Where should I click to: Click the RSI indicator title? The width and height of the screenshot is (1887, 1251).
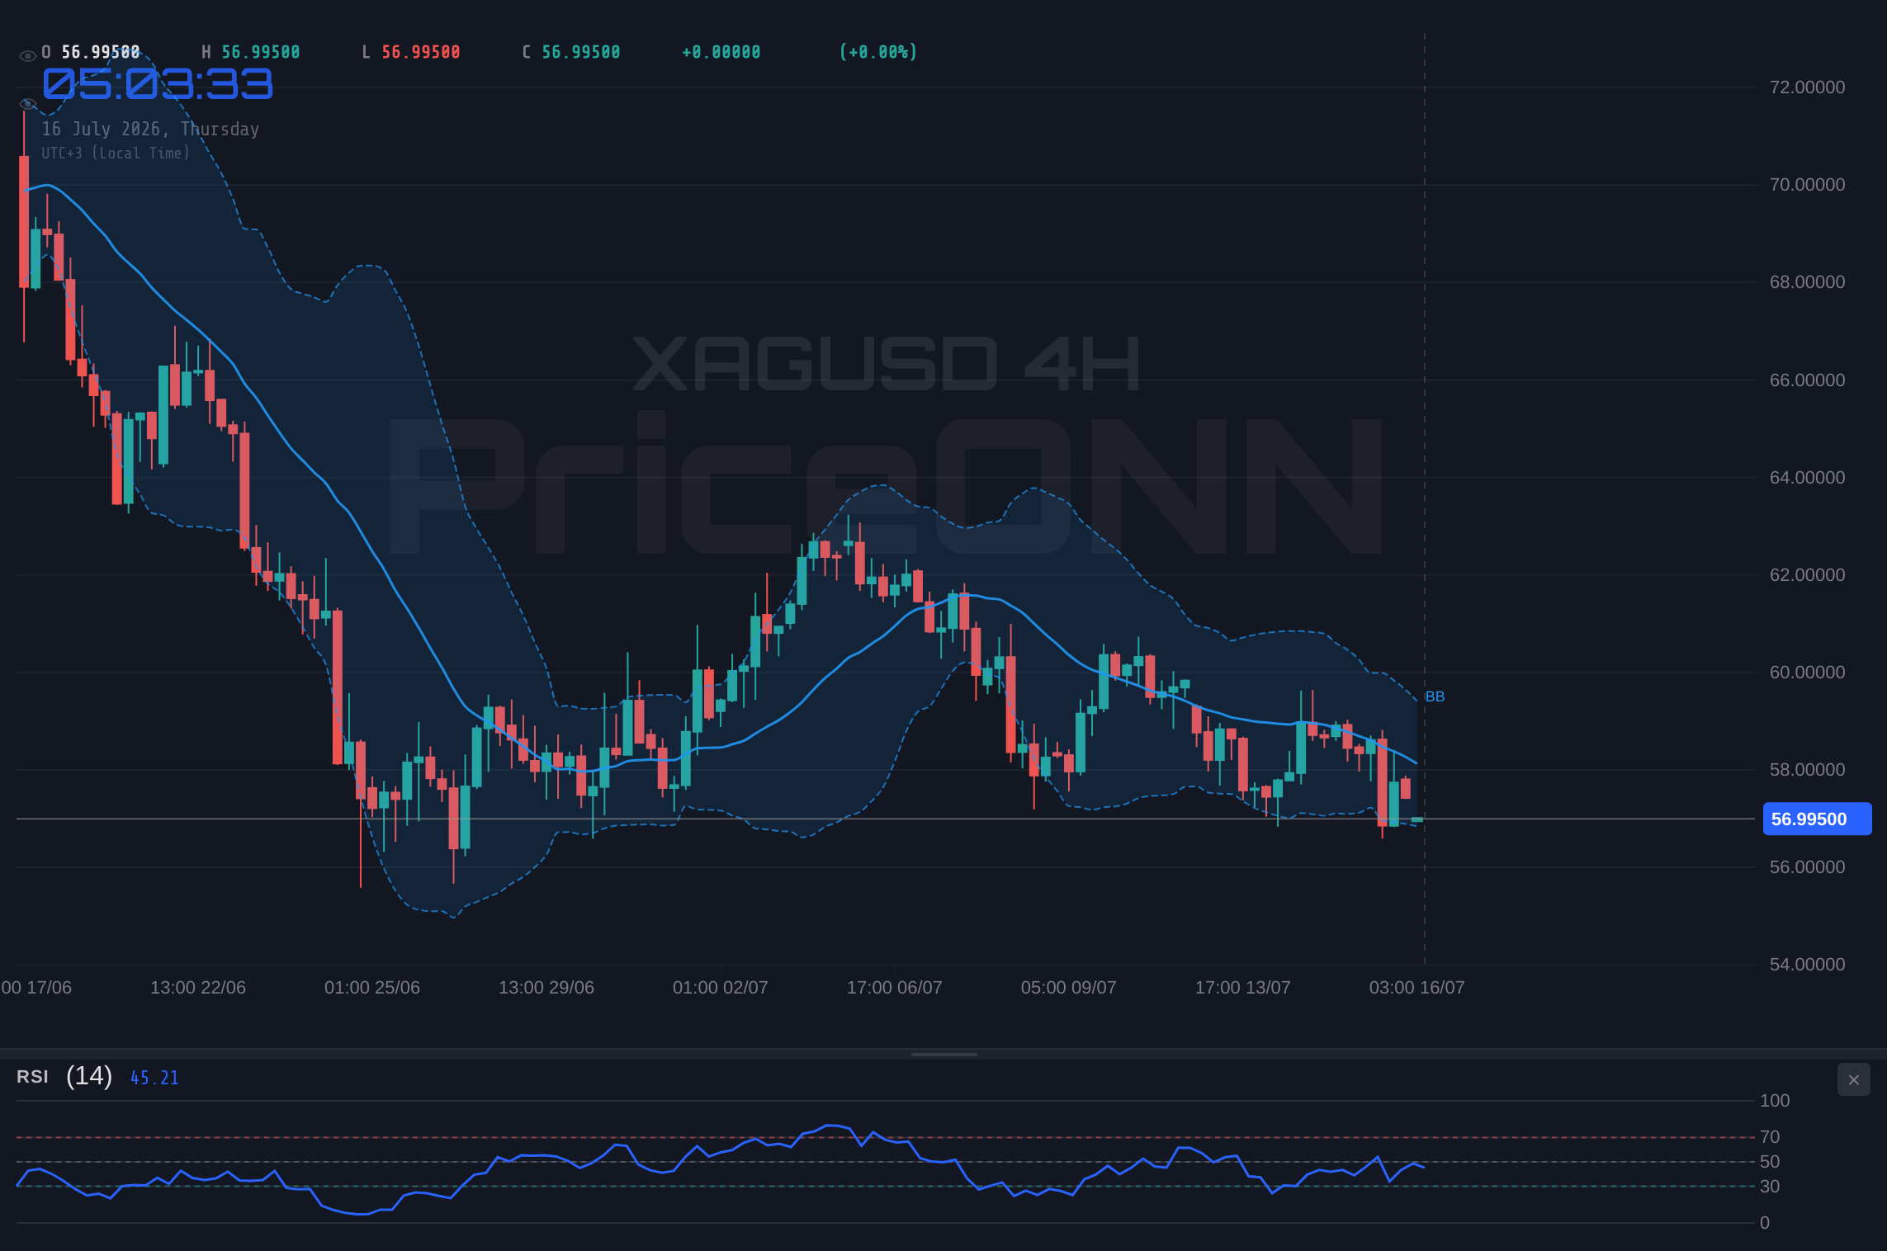pos(32,1077)
